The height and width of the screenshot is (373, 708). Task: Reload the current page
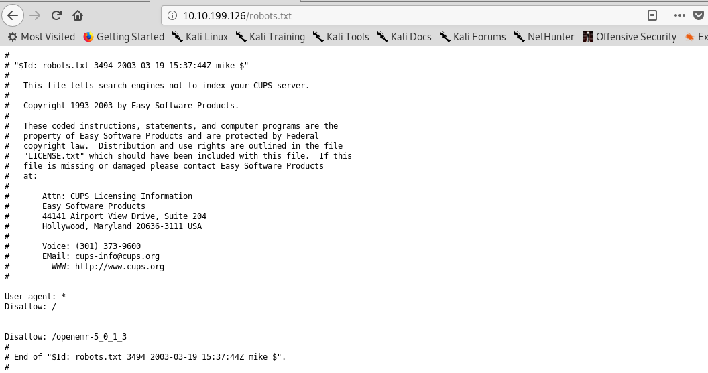[56, 15]
